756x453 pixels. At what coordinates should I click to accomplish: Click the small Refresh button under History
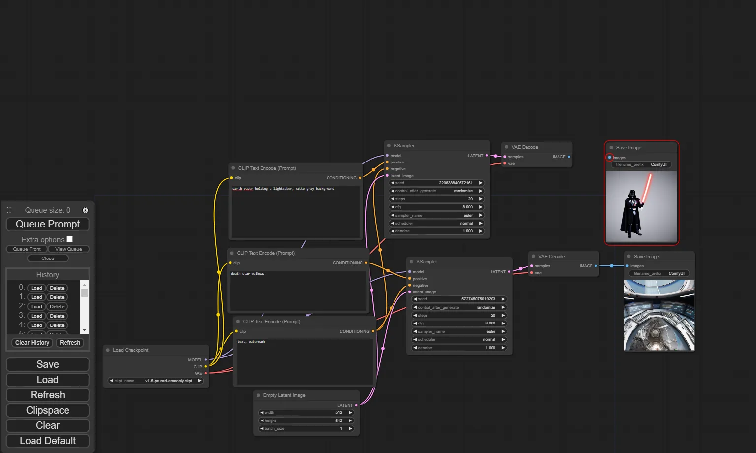click(x=70, y=343)
